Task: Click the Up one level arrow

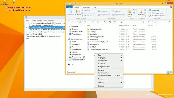Action: coord(77,22)
